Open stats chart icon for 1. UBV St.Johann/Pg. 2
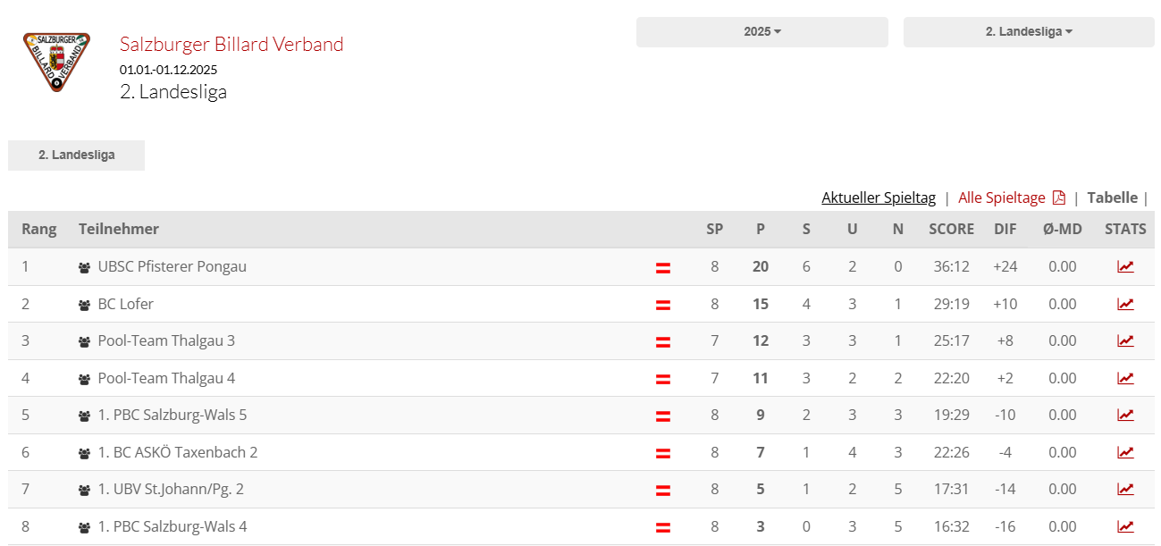 (1125, 489)
